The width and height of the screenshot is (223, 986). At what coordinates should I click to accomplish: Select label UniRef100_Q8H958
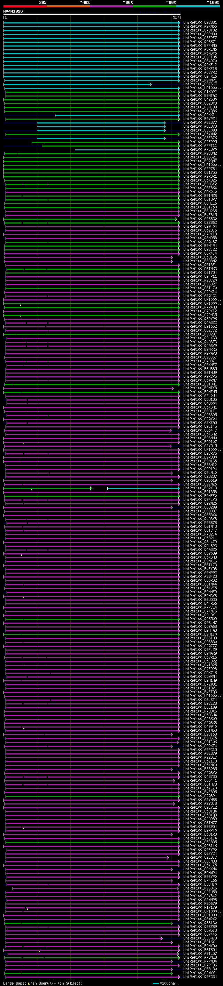pos(200,238)
